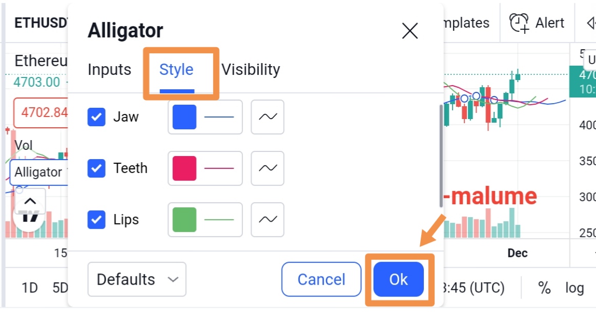Switch to the Inputs tab

tap(110, 70)
